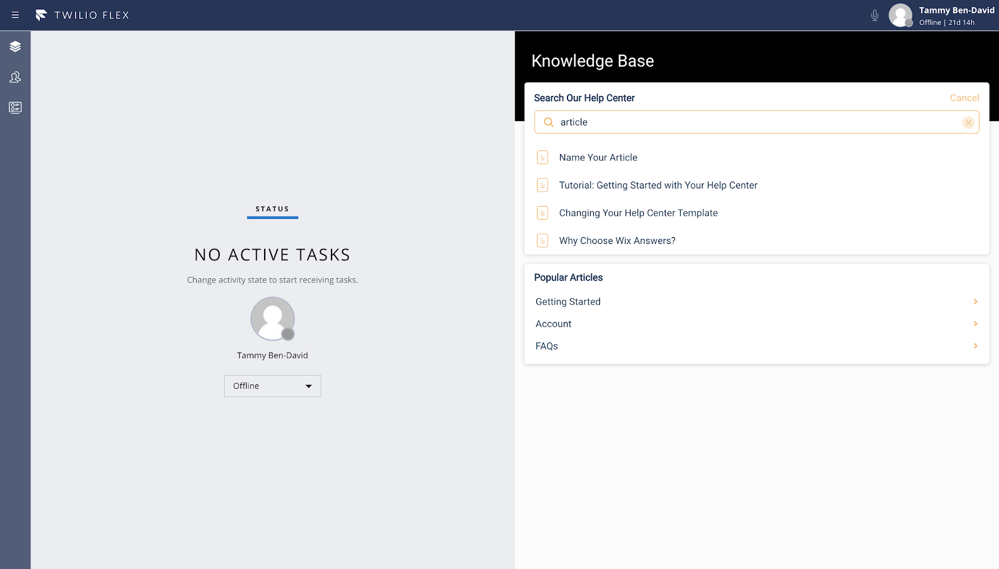Expand the Getting Started chevron
The image size is (999, 569).
[975, 301]
